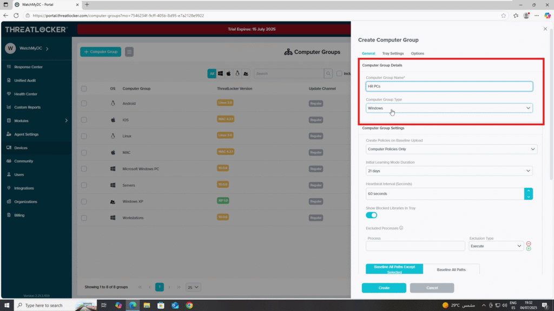Open Unified Audit in sidebar
Screen dimensions: 554x311
tap(25, 80)
